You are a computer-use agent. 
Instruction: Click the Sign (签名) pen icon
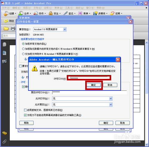click(x=66, y=13)
